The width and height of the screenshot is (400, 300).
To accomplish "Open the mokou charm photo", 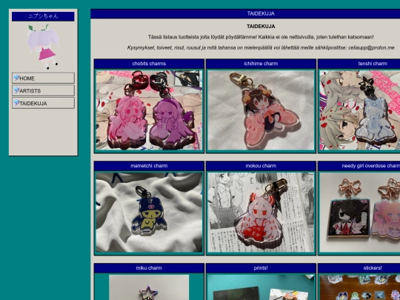I will 261,213.
